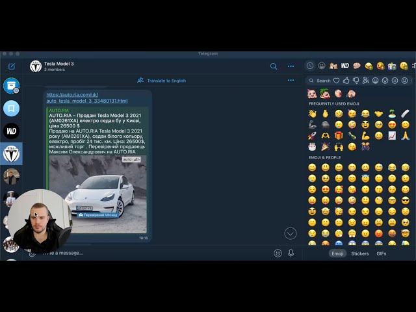Select the Tesla Model 3 chat in sidebar
Viewport: 416px width, 312px height.
click(12, 153)
